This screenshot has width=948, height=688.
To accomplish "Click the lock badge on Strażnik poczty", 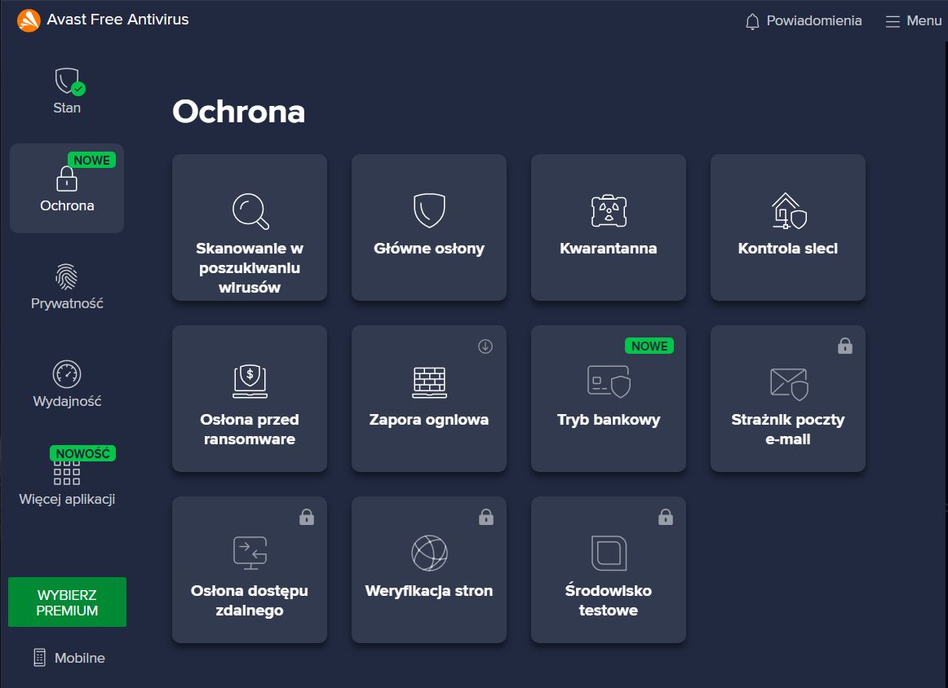I will (845, 346).
